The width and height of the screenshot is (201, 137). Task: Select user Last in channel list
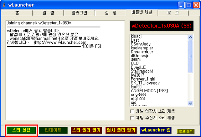tap(135, 40)
